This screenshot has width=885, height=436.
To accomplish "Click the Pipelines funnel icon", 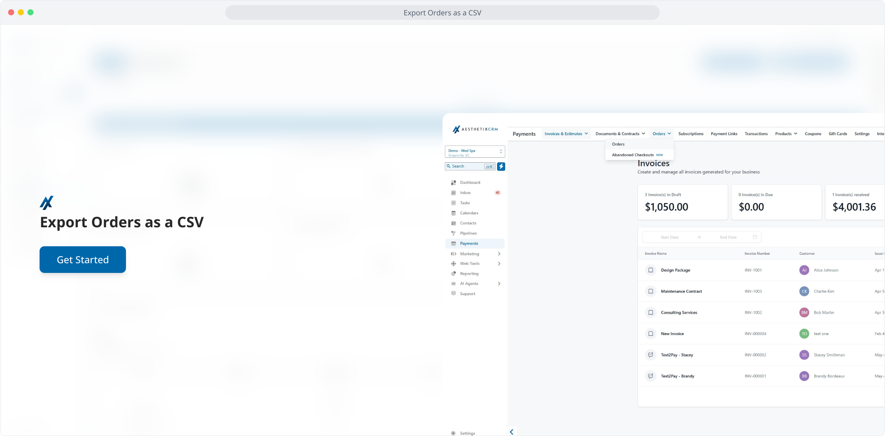I will (x=453, y=233).
